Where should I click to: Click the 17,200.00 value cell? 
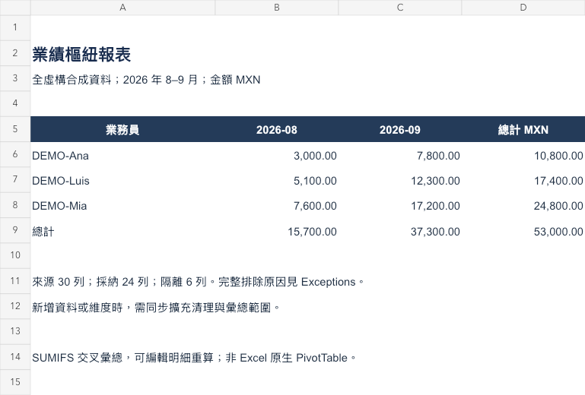click(400, 206)
